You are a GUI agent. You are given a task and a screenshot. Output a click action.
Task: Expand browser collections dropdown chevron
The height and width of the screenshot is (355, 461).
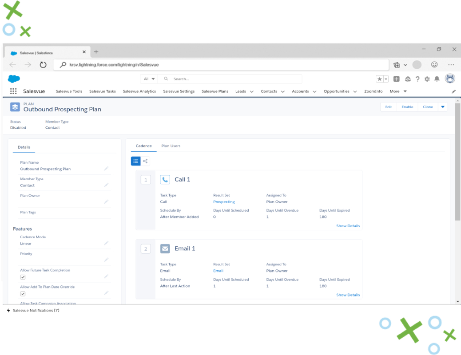(x=405, y=65)
